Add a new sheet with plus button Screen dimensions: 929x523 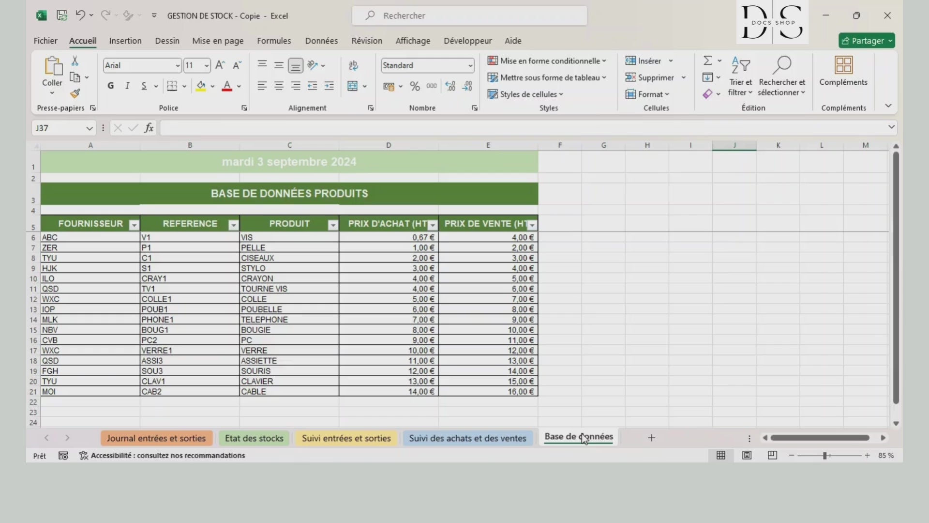tap(651, 438)
